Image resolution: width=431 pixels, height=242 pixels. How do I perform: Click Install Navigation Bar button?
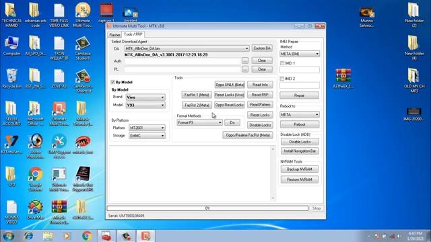click(300, 151)
